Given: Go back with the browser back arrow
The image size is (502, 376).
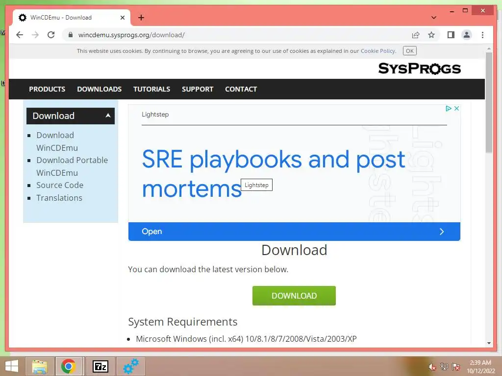Looking at the screenshot, I should click(x=20, y=35).
